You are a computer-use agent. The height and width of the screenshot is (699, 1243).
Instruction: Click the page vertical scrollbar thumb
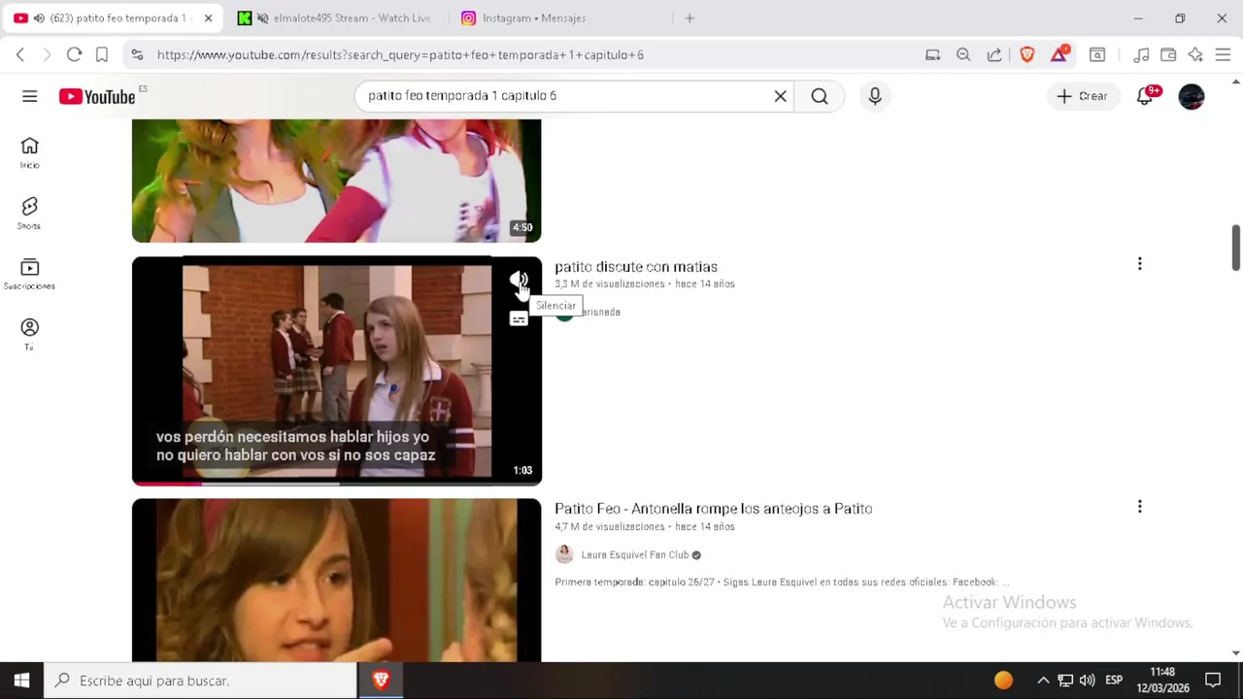click(x=1235, y=249)
